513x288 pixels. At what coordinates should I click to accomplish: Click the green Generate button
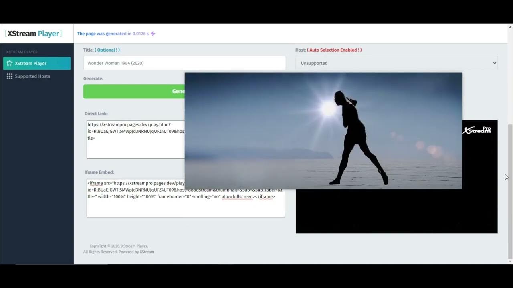(134, 91)
